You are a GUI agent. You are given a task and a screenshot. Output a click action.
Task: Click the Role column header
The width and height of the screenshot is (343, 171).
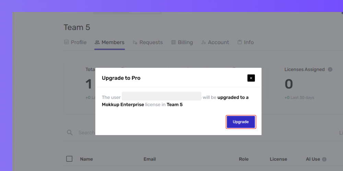click(244, 159)
